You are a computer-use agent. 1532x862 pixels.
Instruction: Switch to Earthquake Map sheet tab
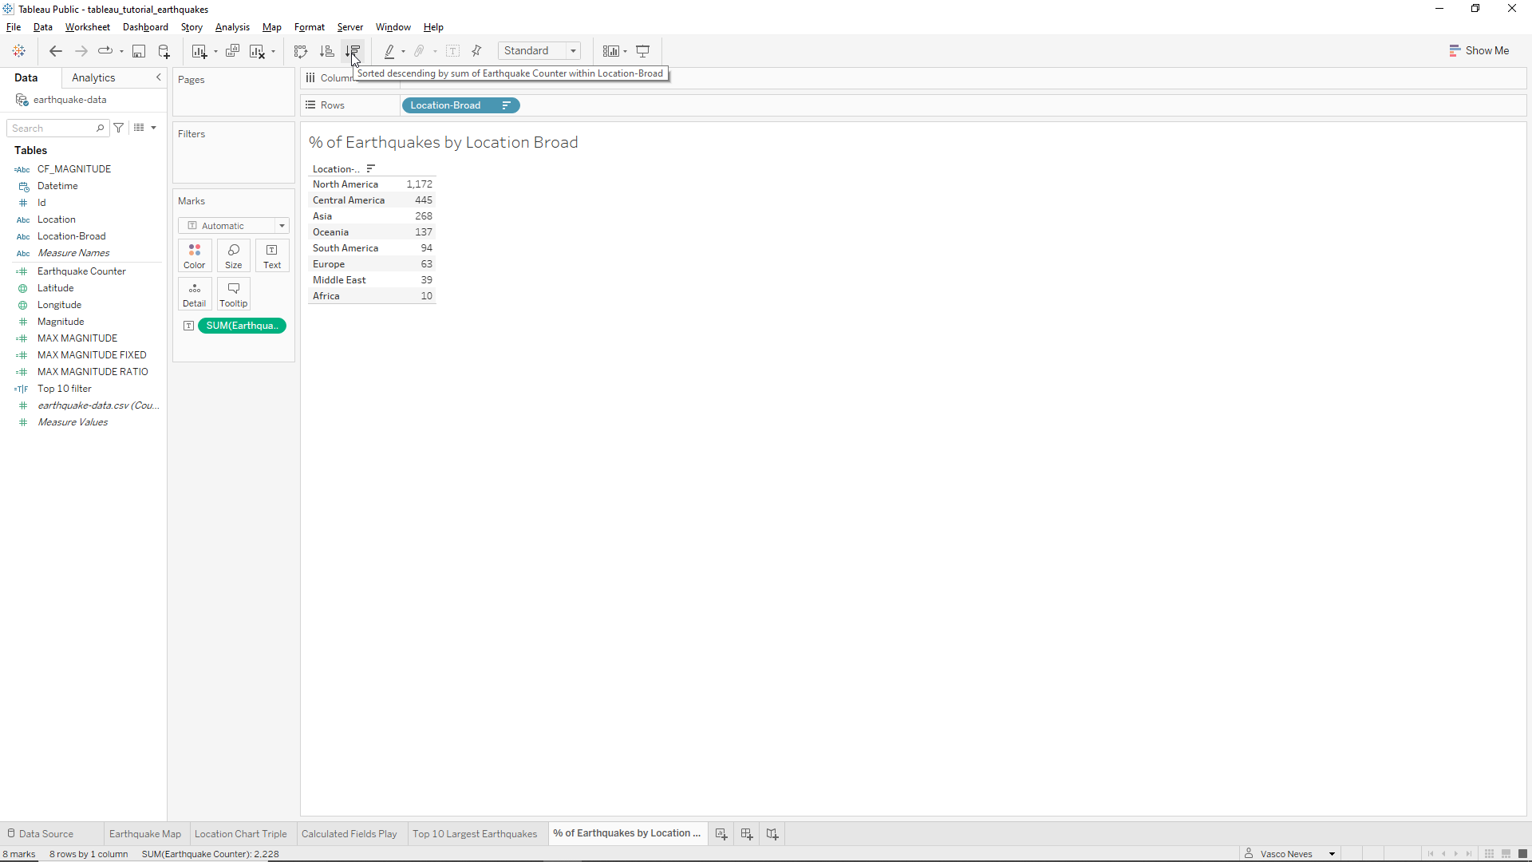(145, 834)
